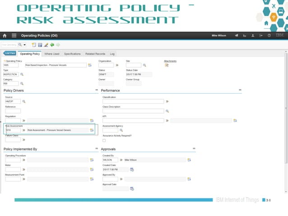Go to next record arrow
Image resolution: width=288 pixels, height=216 pixels.
[58, 45]
